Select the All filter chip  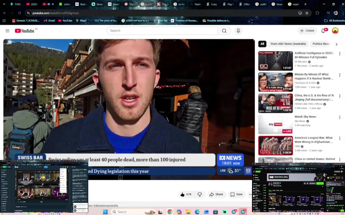262,44
